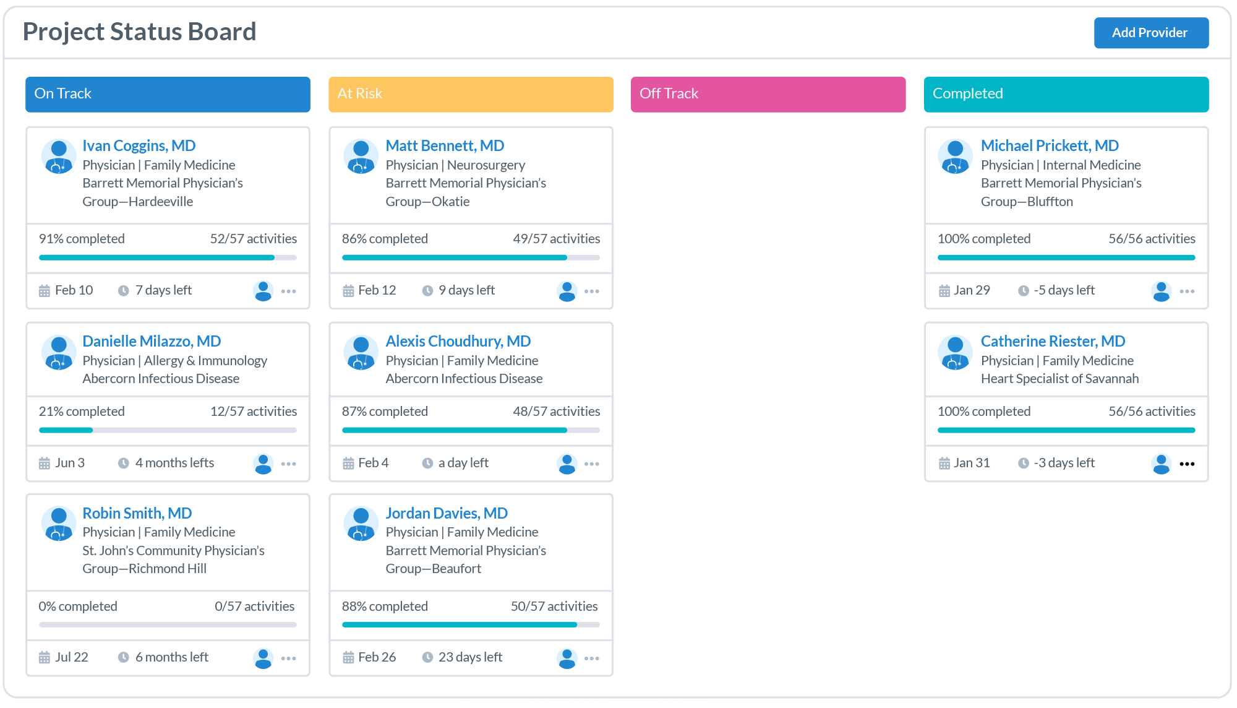The width and height of the screenshot is (1237, 708).
Task: Click Jordan Davies physician avatar icon
Action: click(x=361, y=524)
